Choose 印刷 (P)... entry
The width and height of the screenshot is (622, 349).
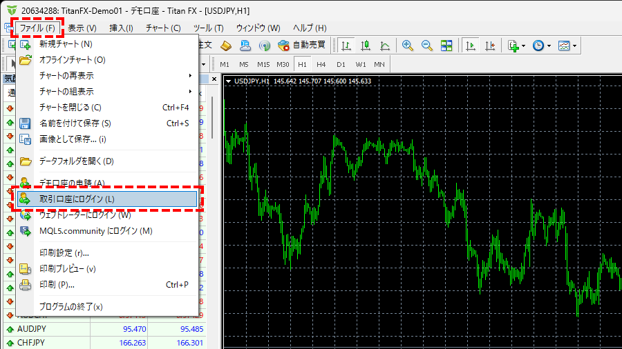[x=107, y=284]
